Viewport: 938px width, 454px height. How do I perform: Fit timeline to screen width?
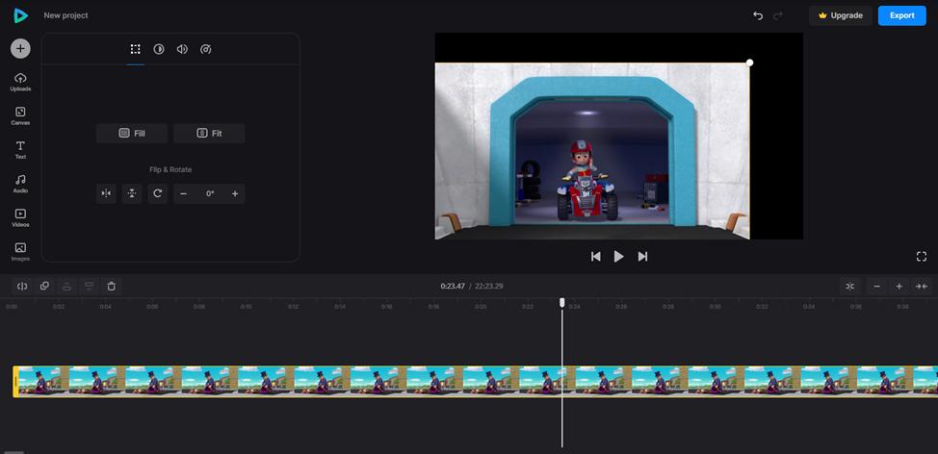tap(922, 286)
